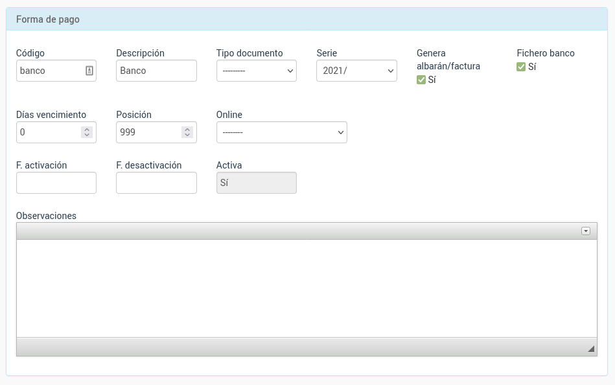Screen dimensions: 615x385
Task: Click the Observaciones editor resize corner handle
Action: pos(591,349)
